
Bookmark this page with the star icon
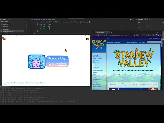pos(140,35)
